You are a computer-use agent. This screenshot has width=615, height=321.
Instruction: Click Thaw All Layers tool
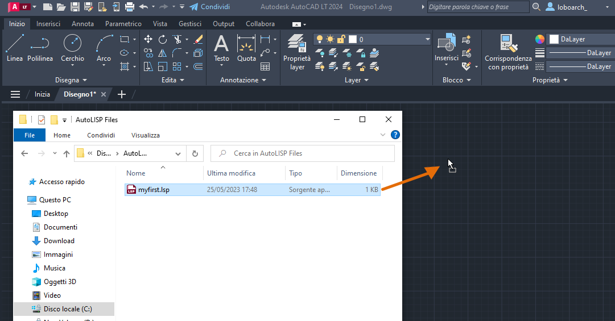click(x=347, y=66)
